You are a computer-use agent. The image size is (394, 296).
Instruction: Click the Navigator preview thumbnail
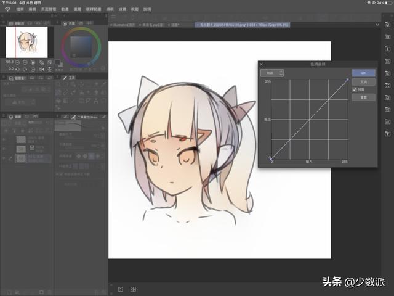coord(27,42)
